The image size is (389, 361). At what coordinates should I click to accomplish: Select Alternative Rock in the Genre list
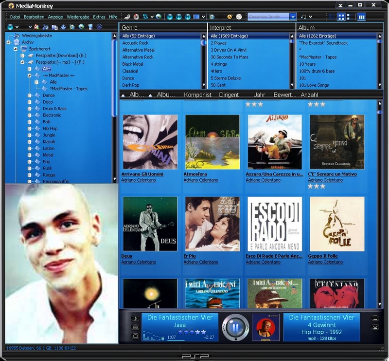point(138,57)
